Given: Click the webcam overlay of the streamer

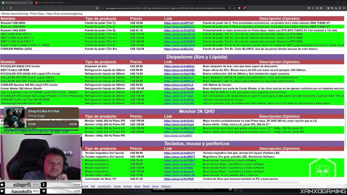Looking at the screenshot, I should 41,158.
